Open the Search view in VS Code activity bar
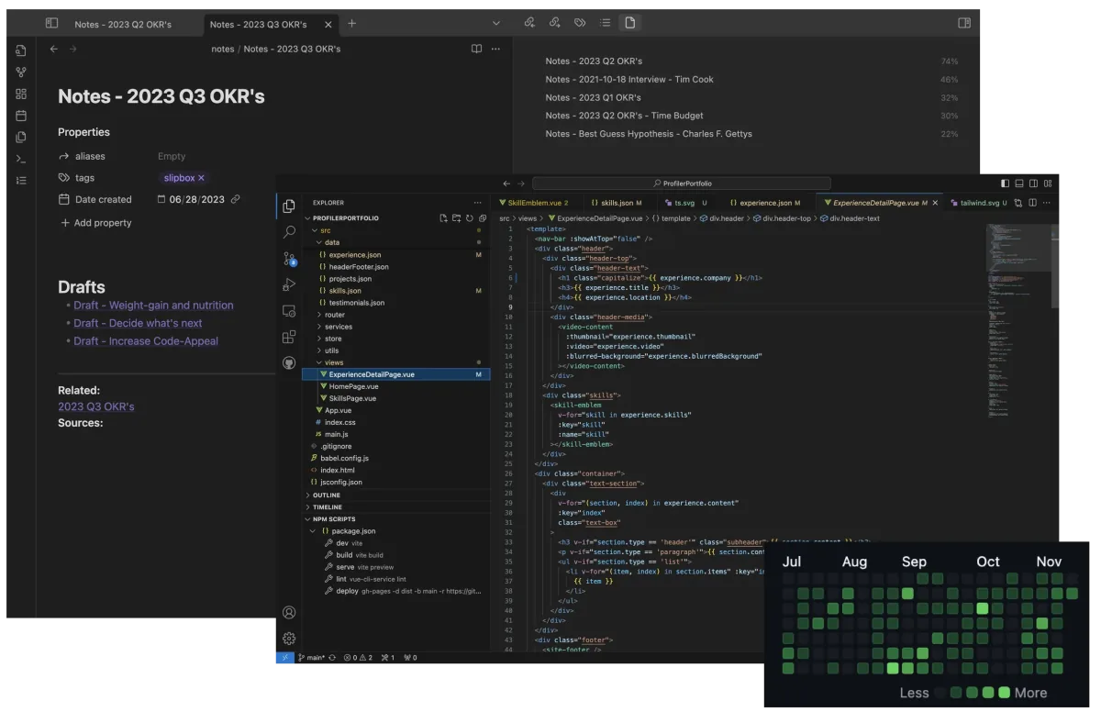1101x712 pixels. point(289,232)
